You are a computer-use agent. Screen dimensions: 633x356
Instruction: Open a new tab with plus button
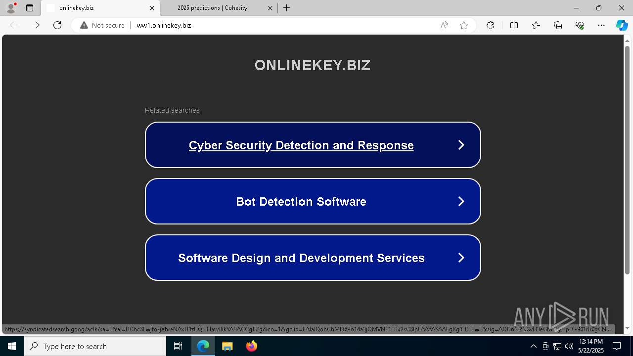(x=287, y=8)
